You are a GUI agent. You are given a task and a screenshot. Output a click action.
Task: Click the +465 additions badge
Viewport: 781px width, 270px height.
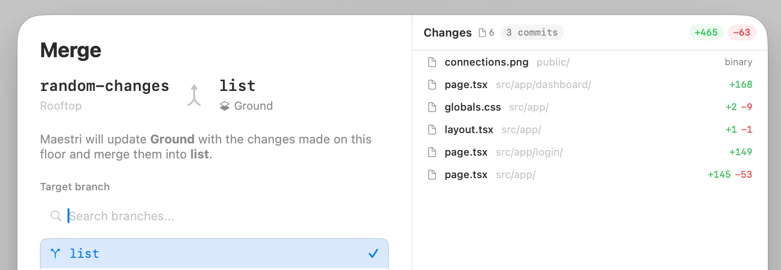(706, 33)
